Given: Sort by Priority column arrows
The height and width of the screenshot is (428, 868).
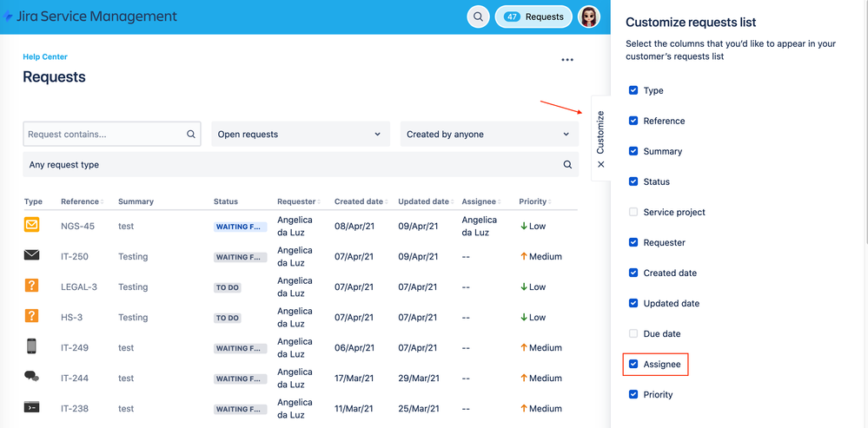Looking at the screenshot, I should click(x=550, y=201).
